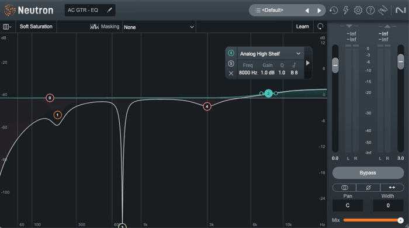409x228 pixels.
Task: Expand the band popup side arrow
Action: [x=308, y=63]
